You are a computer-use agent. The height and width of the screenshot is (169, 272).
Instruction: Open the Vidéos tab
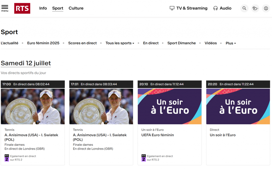211,43
